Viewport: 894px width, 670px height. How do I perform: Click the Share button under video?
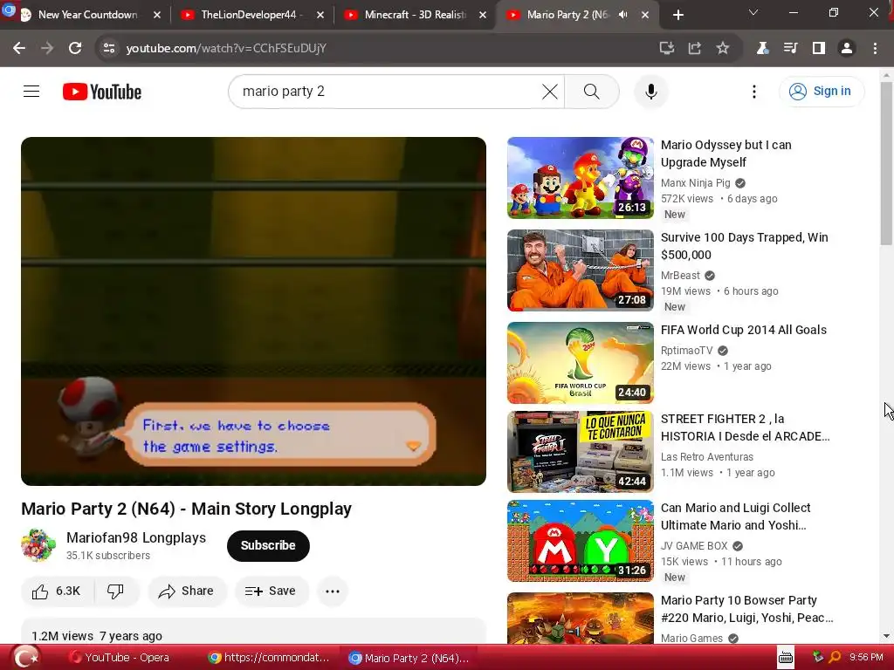tap(187, 591)
